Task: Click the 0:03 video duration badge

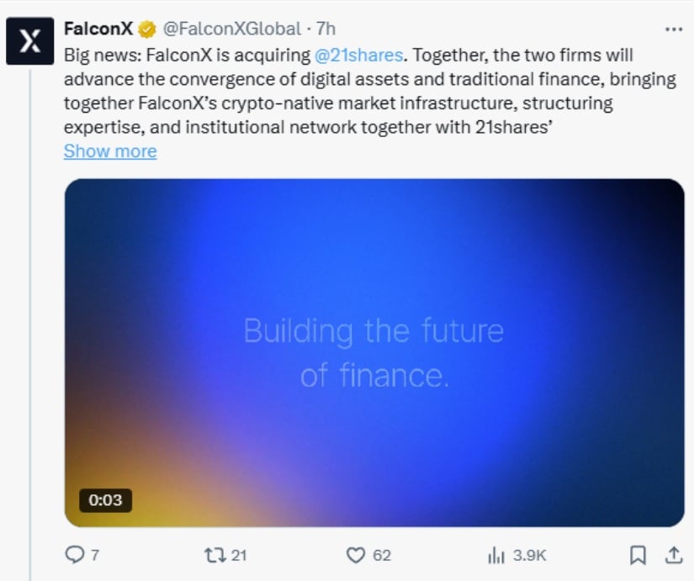Action: (x=105, y=500)
